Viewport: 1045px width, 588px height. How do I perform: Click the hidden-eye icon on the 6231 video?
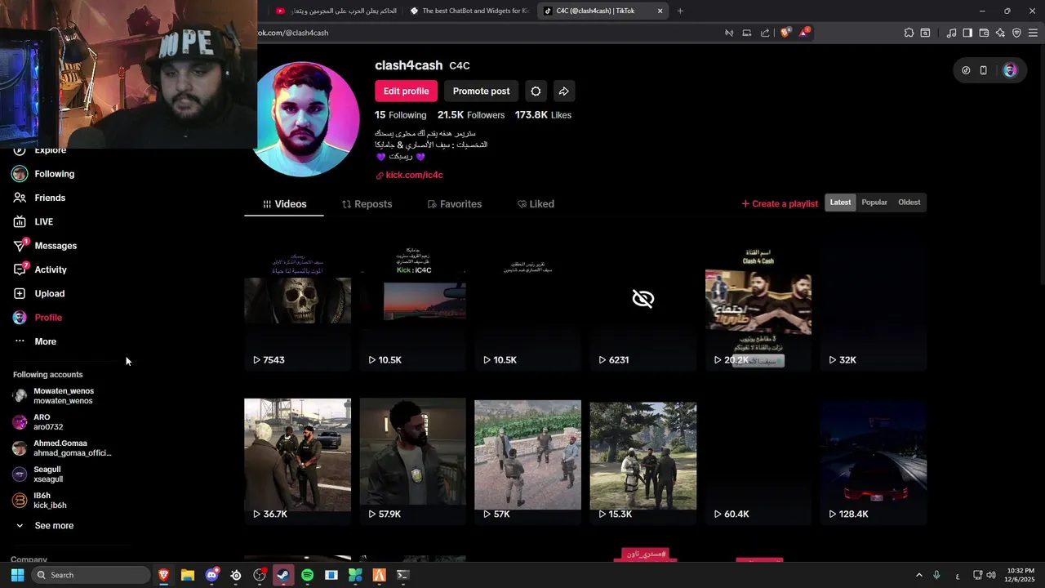coord(643,299)
